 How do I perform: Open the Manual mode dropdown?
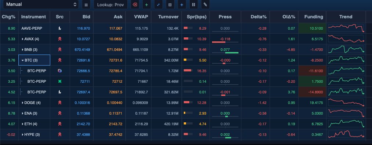coord(41,4)
